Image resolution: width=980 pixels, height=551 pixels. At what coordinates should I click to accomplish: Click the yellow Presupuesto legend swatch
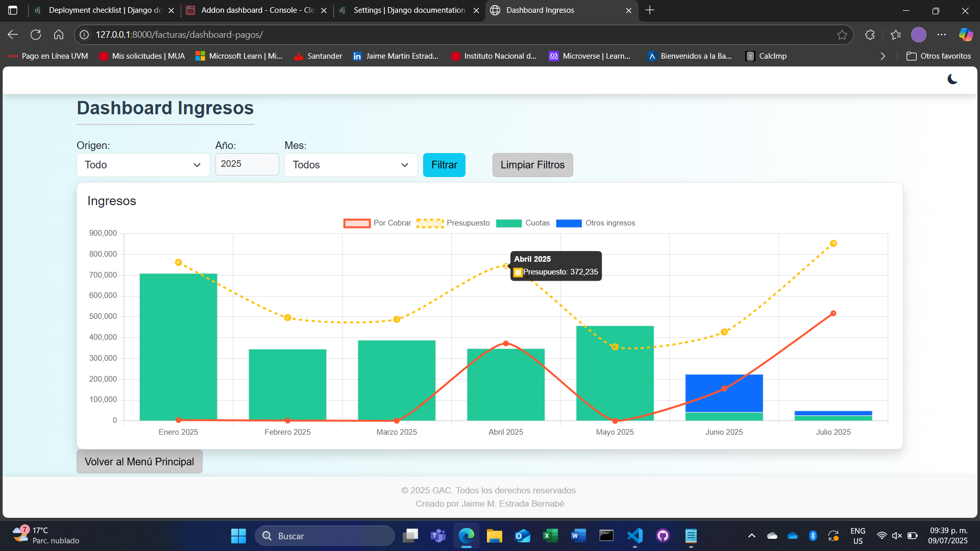click(x=429, y=223)
